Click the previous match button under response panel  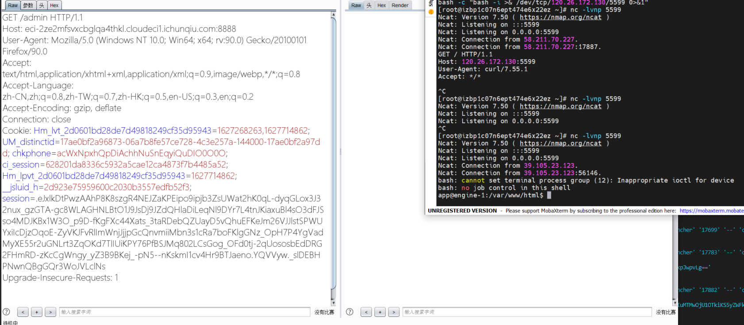point(366,312)
